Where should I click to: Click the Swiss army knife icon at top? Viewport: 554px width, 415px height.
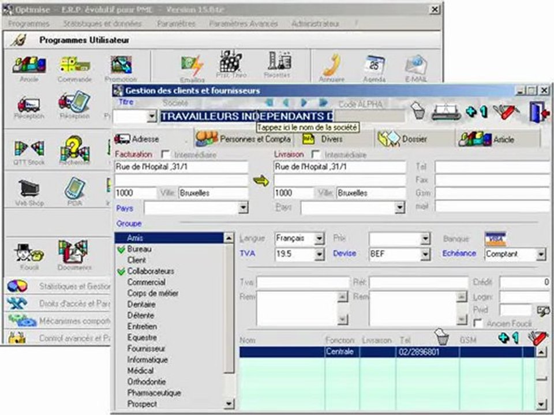pos(506,112)
